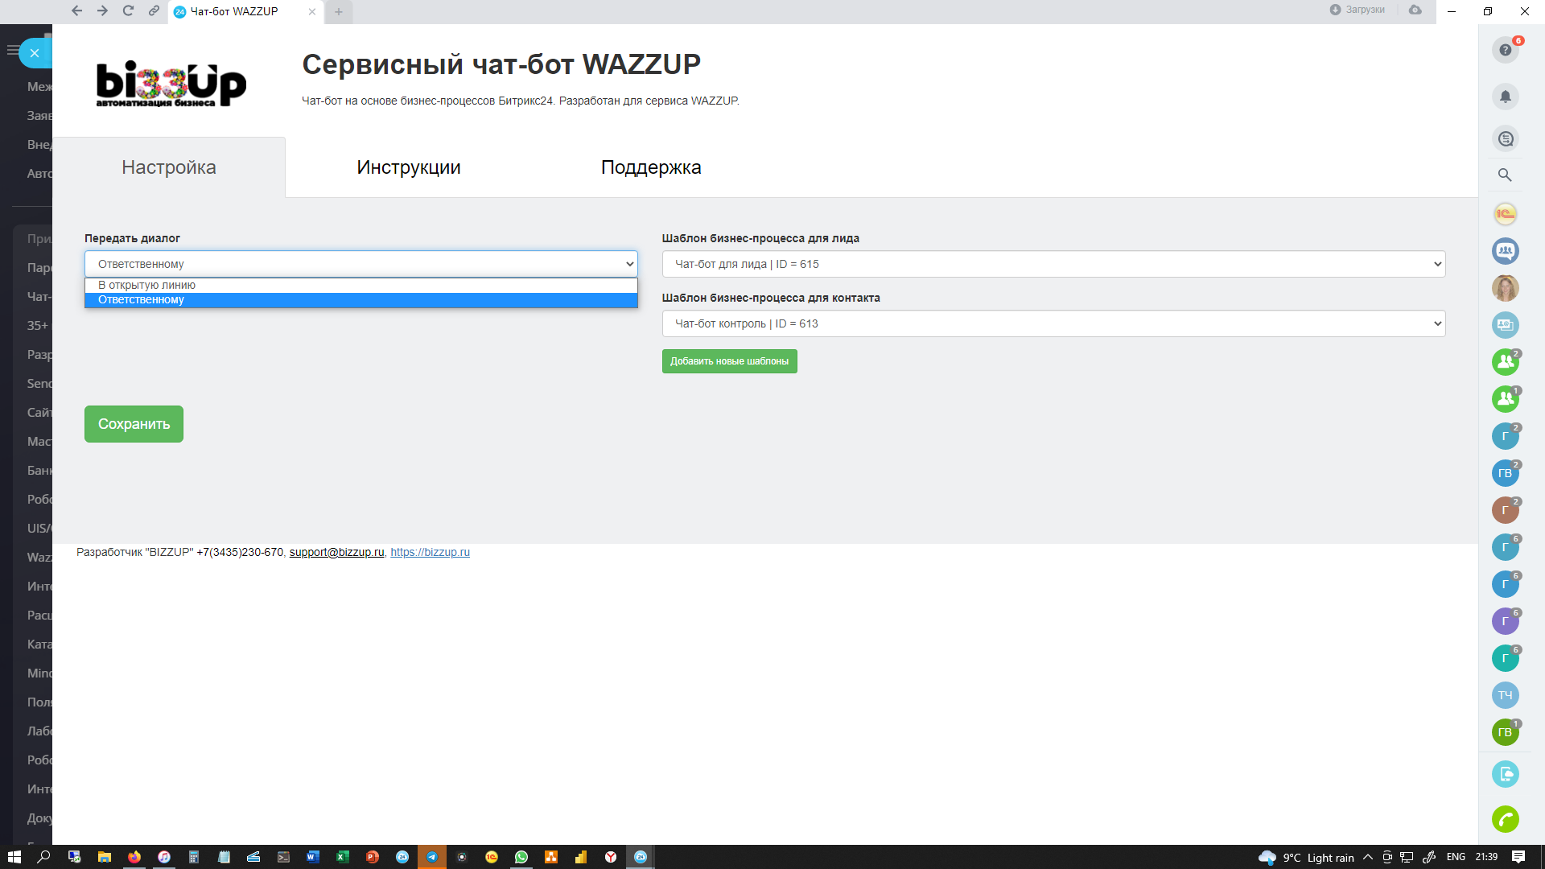This screenshot has height=869, width=1545.
Task: Select 'В открытую линию' option
Action: [x=146, y=285]
